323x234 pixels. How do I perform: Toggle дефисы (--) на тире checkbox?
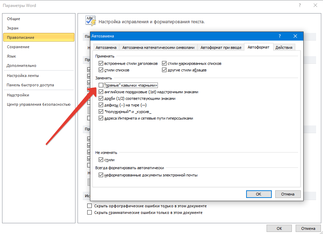click(101, 105)
